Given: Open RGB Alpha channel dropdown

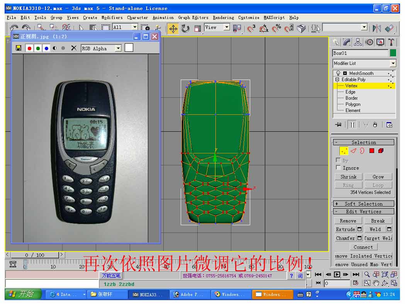Looking at the screenshot, I should (x=118, y=48).
